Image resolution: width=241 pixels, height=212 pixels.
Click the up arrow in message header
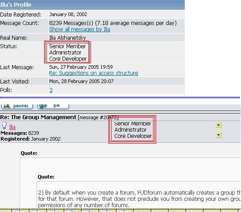click(218, 125)
